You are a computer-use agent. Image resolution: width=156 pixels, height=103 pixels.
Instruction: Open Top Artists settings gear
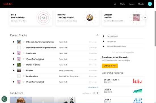pos(98,93)
